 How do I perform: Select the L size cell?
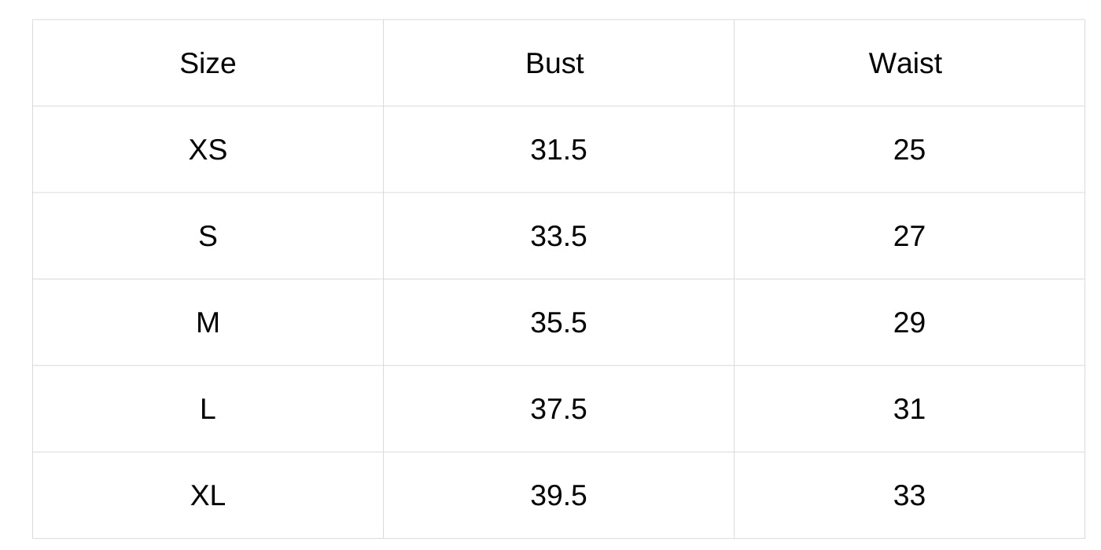pos(208,409)
